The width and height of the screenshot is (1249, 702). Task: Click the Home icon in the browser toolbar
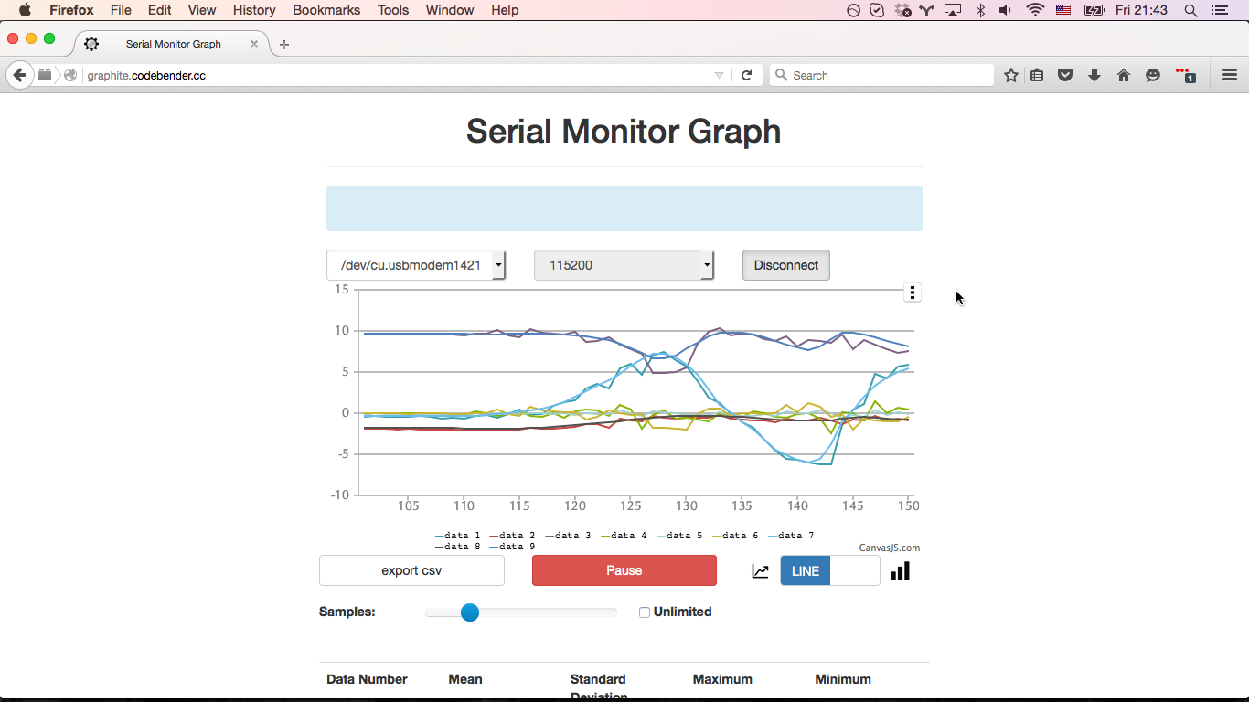pos(1124,75)
